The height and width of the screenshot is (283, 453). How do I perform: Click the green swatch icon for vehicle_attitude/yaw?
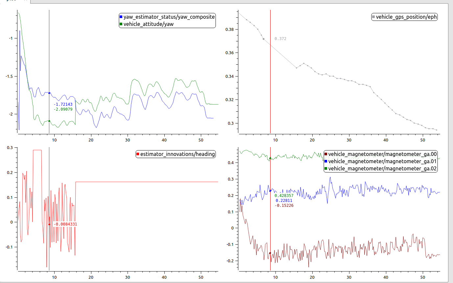click(120, 24)
